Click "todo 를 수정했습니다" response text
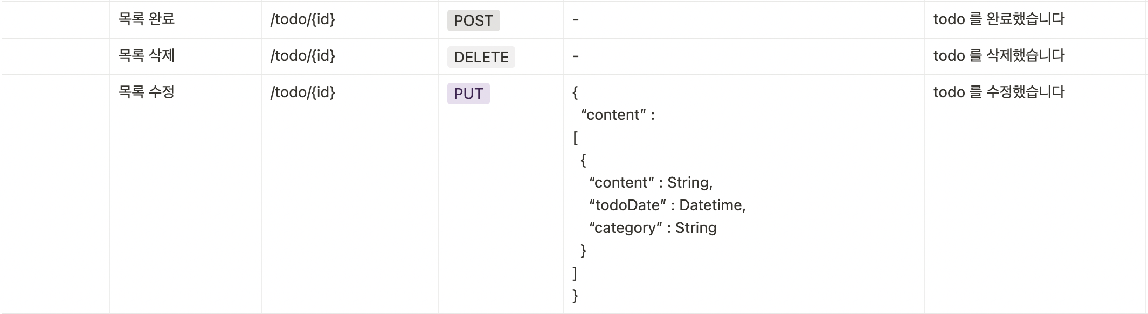The image size is (1148, 314). coord(999,92)
